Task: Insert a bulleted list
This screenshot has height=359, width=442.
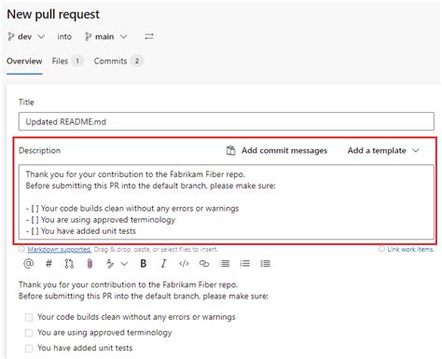Action: coord(224,264)
